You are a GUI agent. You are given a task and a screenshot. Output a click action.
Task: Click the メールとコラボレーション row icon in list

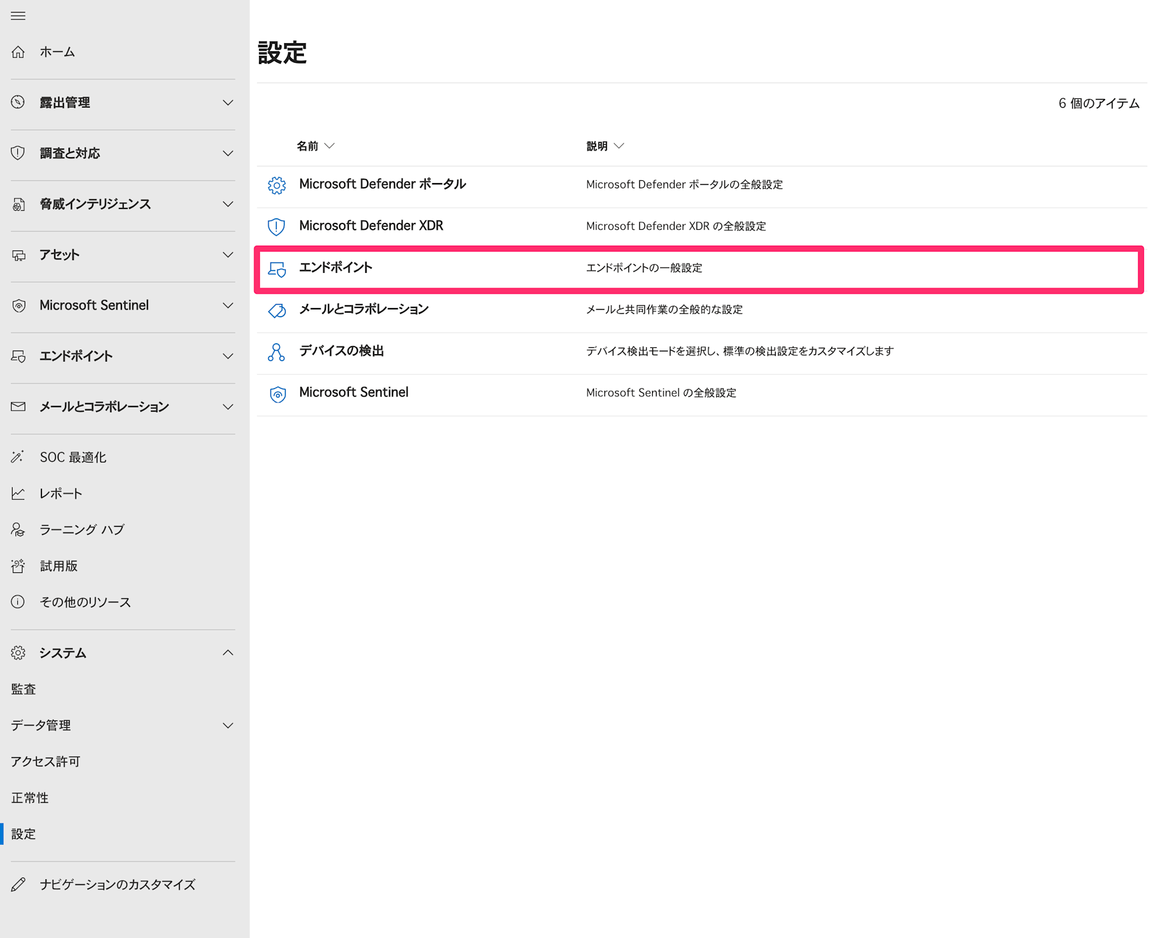point(277,310)
